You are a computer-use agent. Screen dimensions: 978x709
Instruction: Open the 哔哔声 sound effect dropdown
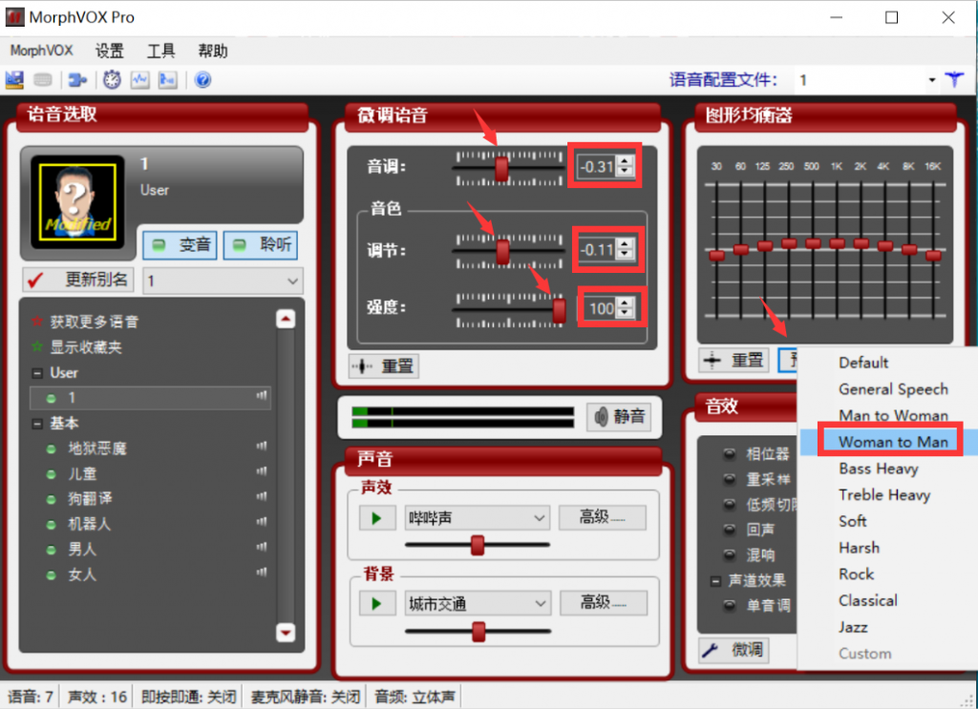[x=478, y=518]
